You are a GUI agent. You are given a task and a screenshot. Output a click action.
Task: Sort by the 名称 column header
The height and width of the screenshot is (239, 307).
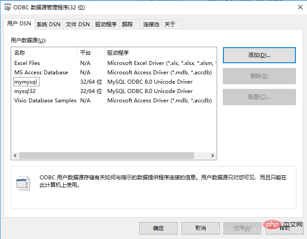coord(44,53)
